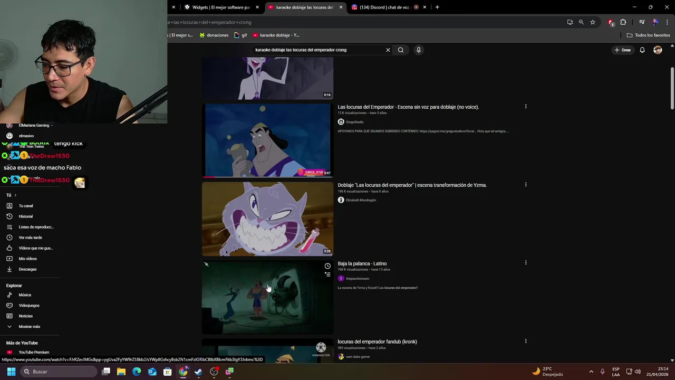
Task: Open the YouTube account avatar menu
Action: click(x=658, y=50)
